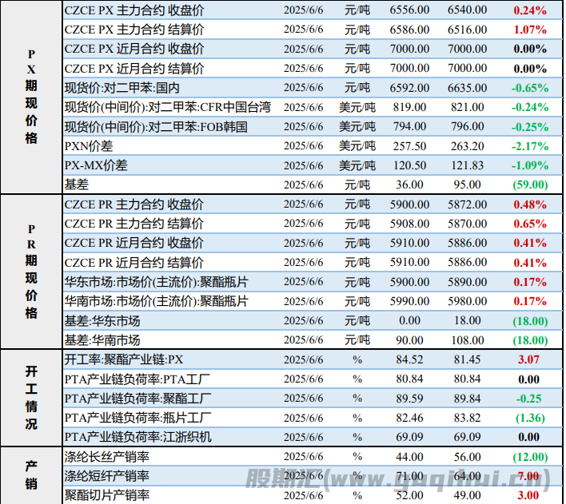Select the 开工情况 section header cell
Screen dimensions: 566x504
pyautogui.click(x=31, y=397)
